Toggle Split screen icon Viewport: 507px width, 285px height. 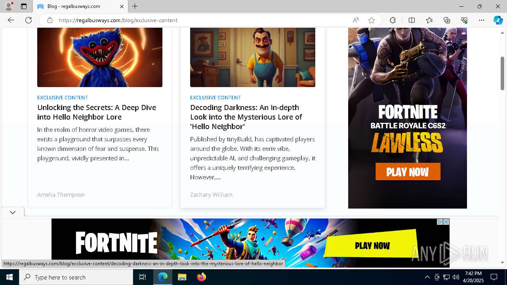pyautogui.click(x=412, y=20)
